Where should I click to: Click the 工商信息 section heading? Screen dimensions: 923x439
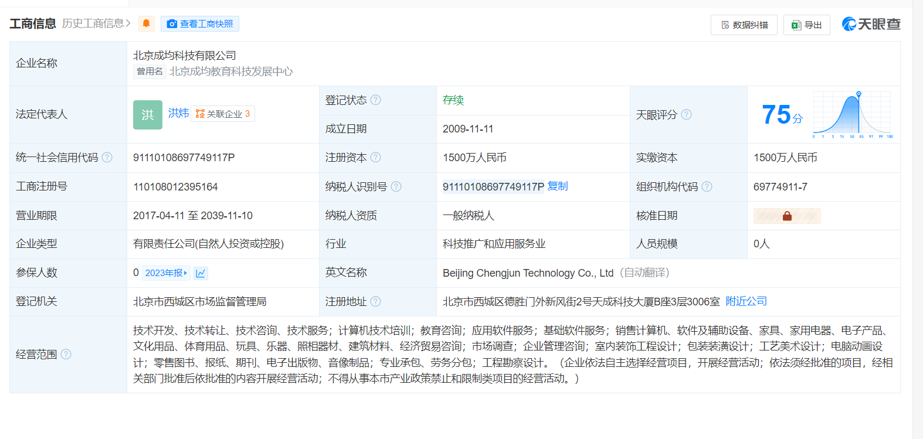[x=33, y=23]
